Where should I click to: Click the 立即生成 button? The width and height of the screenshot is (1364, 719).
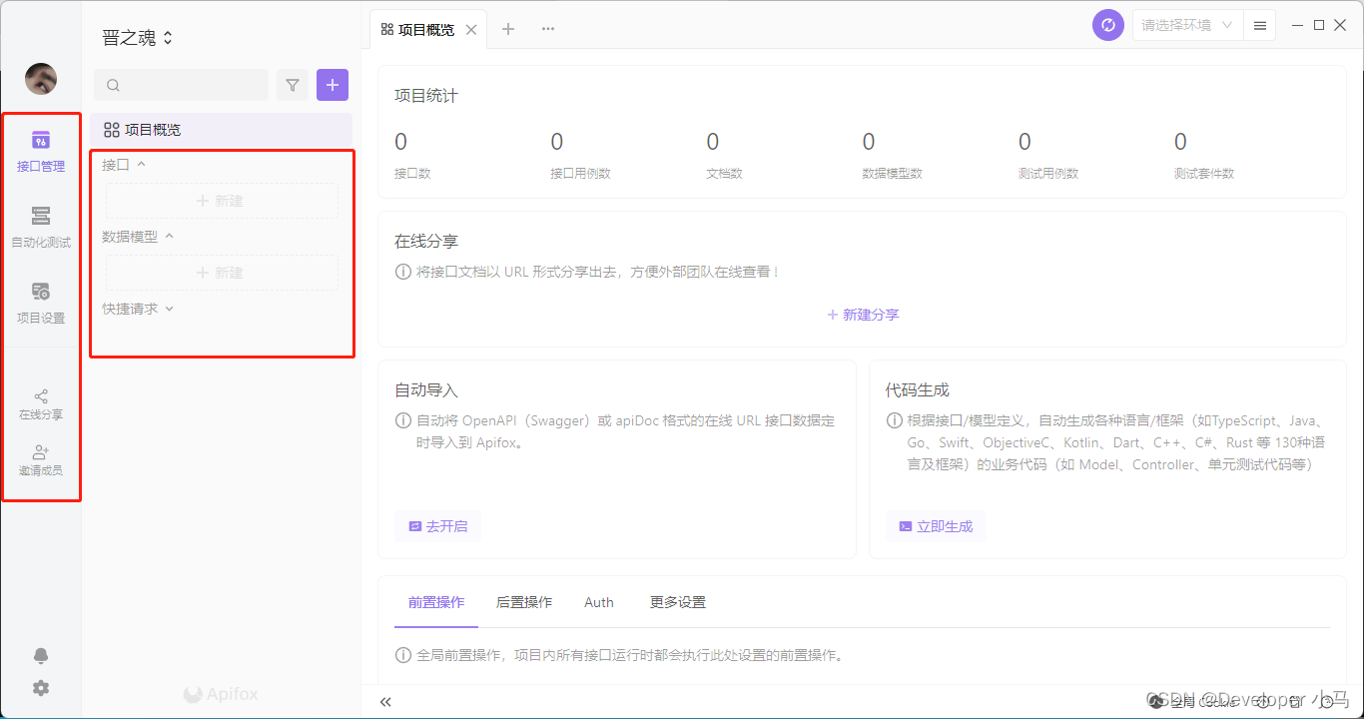coord(936,526)
